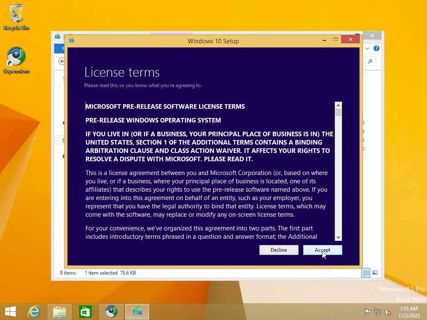The image size is (427, 320).
Task: Click the license text scrollbar up arrow
Action: pyautogui.click(x=338, y=105)
